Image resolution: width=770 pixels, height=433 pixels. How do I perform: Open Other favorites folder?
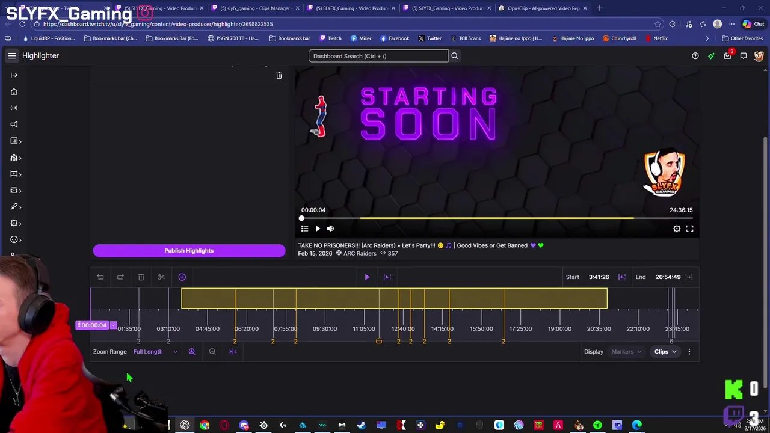(x=742, y=38)
